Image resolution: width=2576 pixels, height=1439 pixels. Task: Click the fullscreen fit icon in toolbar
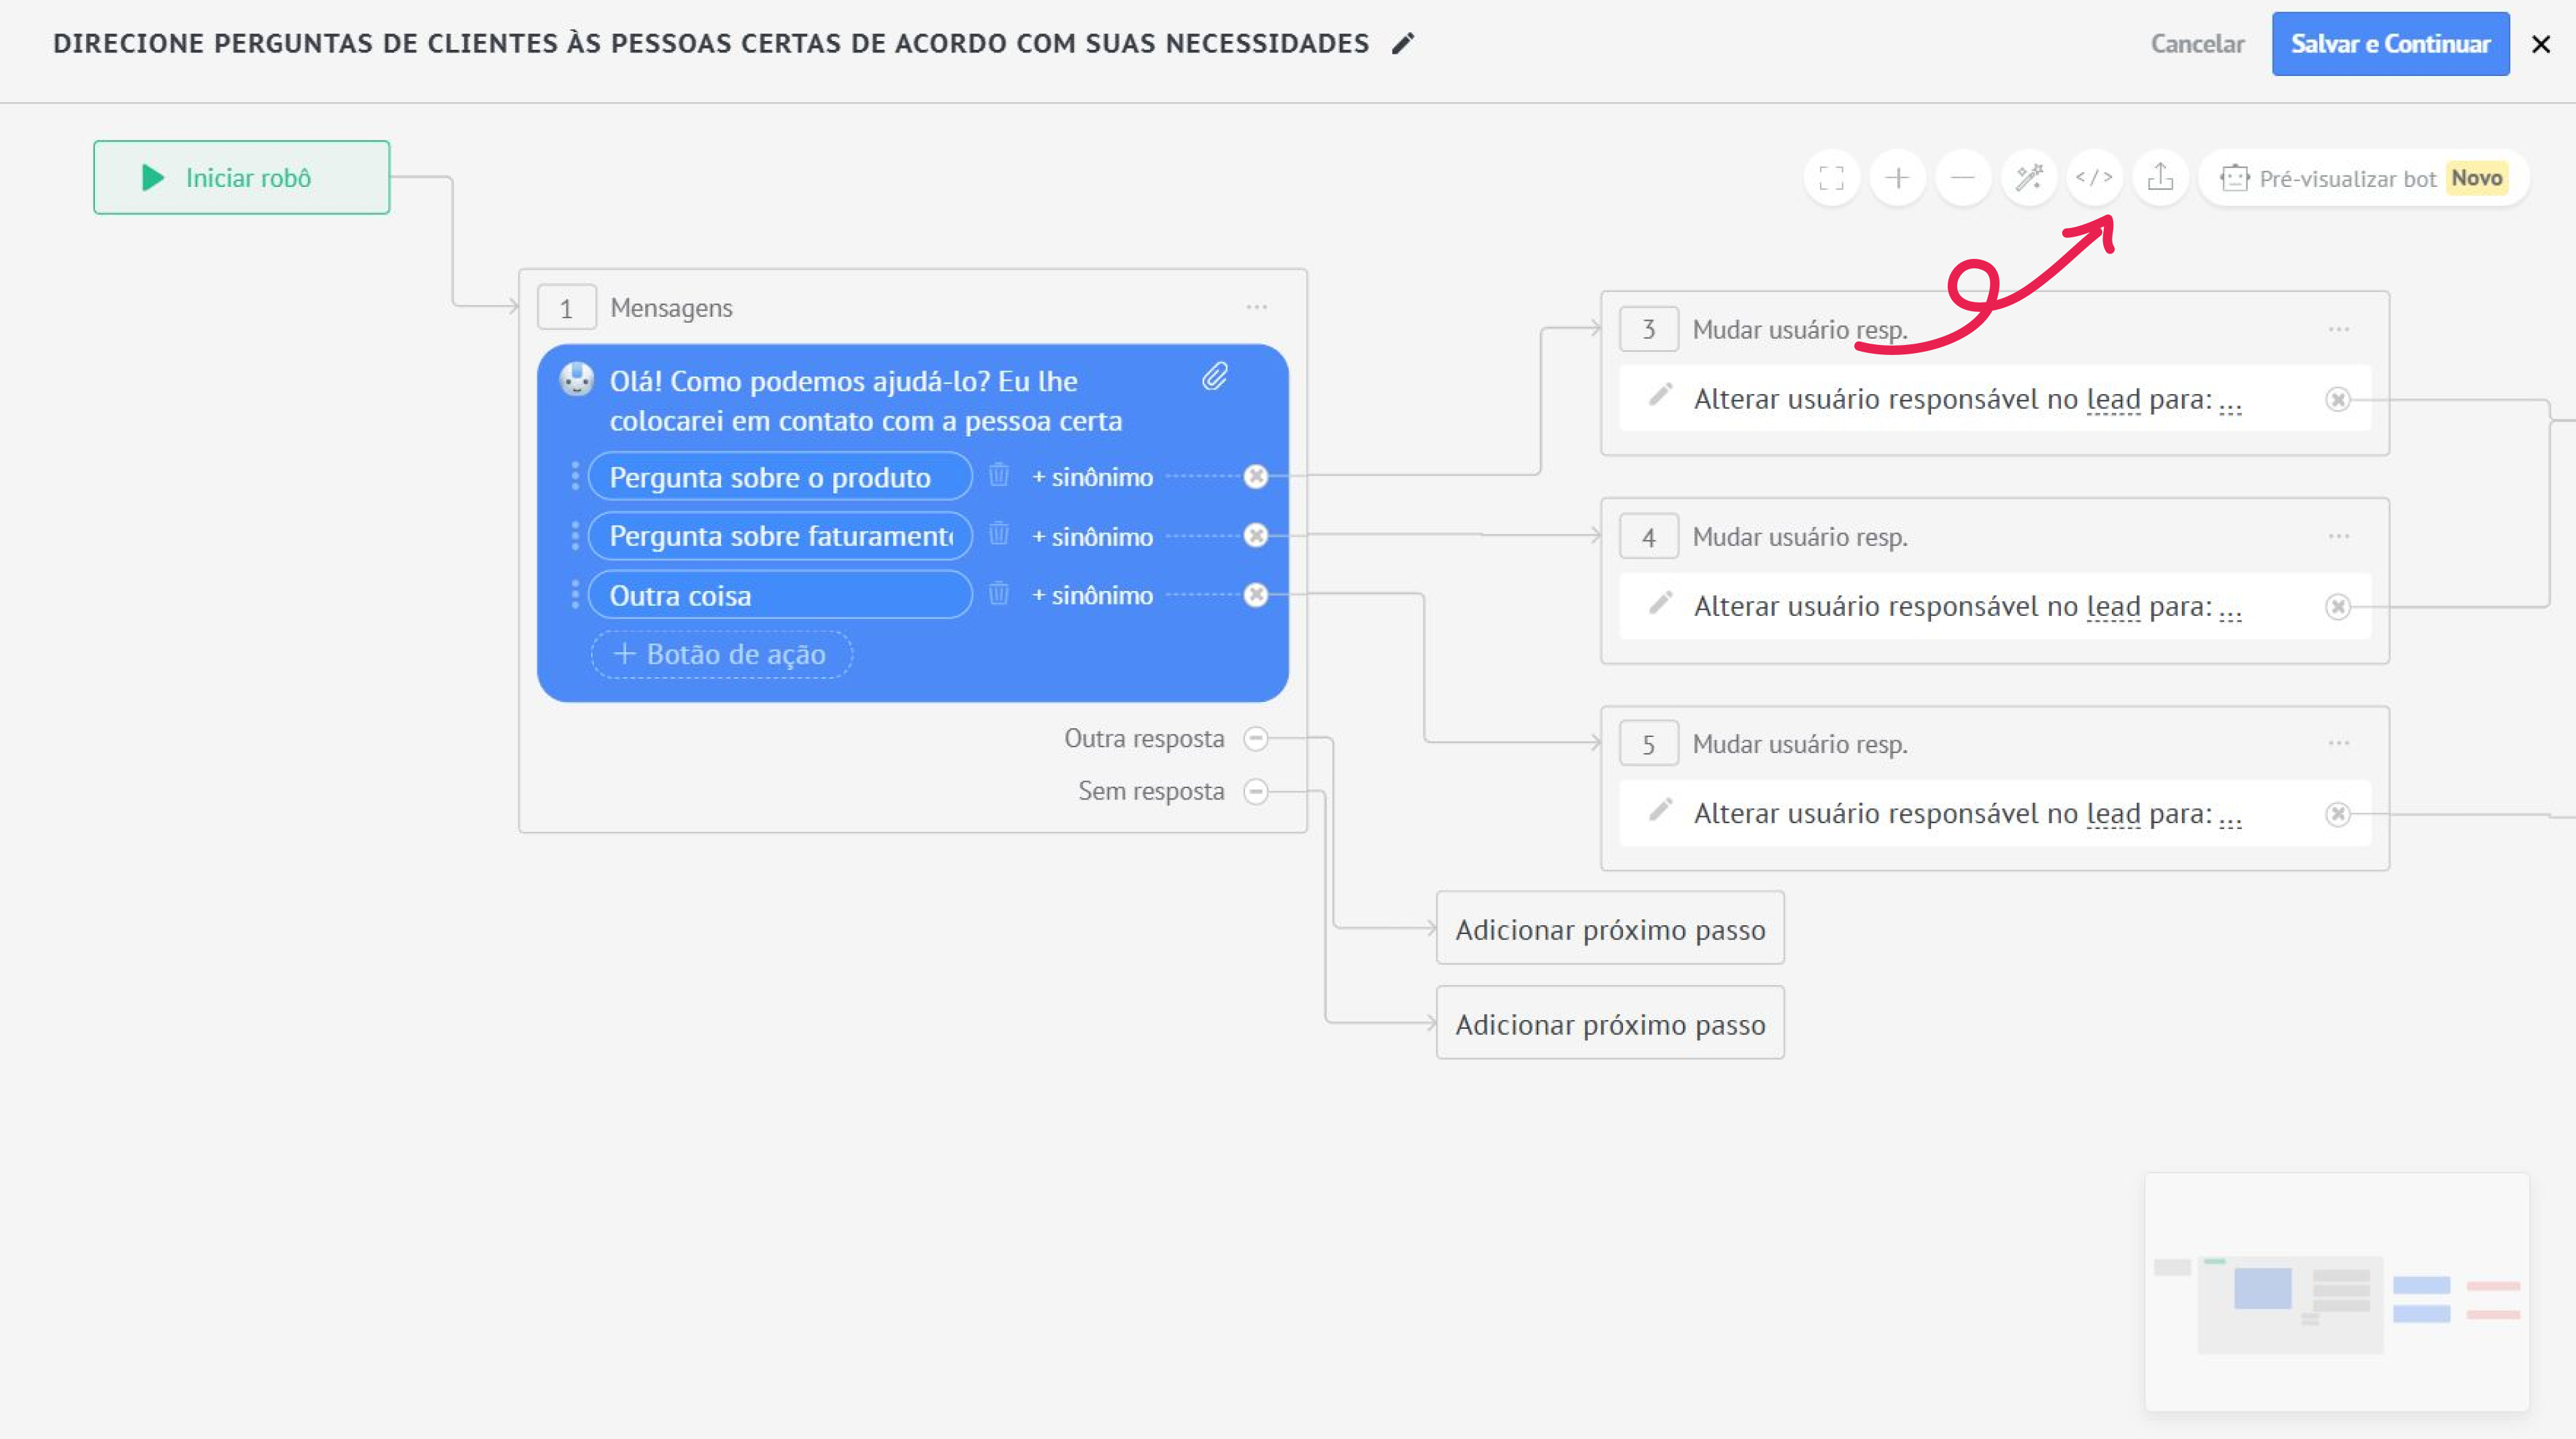pyautogui.click(x=1831, y=178)
